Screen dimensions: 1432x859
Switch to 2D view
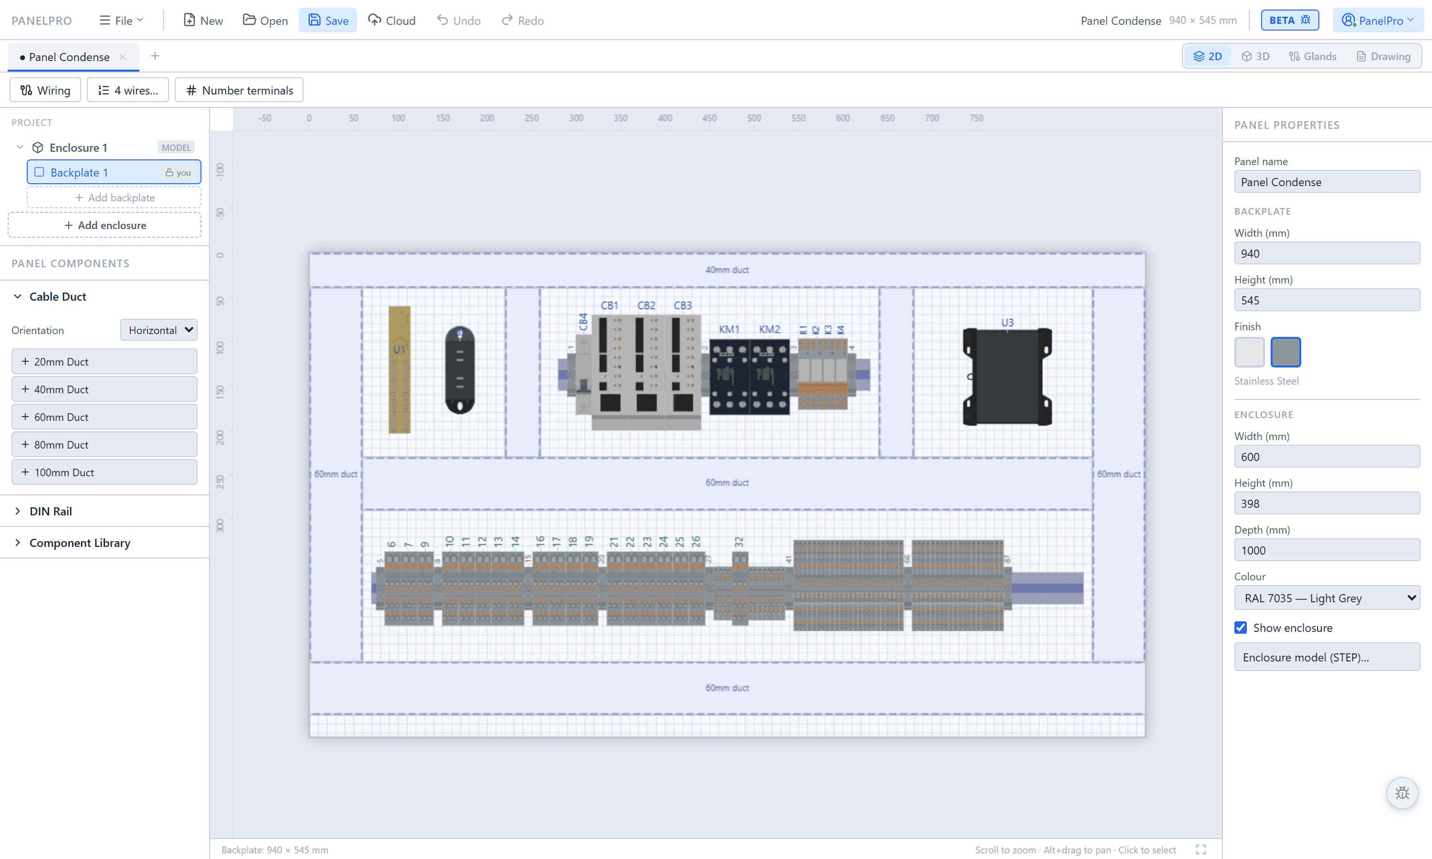(x=1208, y=56)
